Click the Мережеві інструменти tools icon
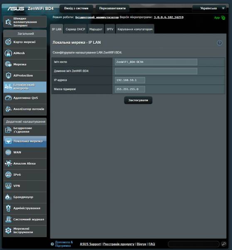This screenshot has width=232, height=250. click(8, 230)
